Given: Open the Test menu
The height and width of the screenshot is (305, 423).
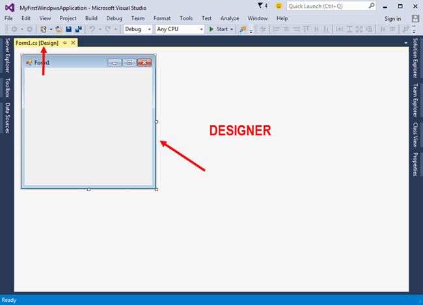Looking at the screenshot, I should point(206,18).
